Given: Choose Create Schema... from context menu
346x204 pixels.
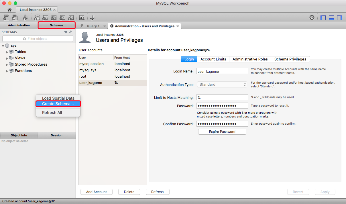Looking at the screenshot, I should [58, 104].
